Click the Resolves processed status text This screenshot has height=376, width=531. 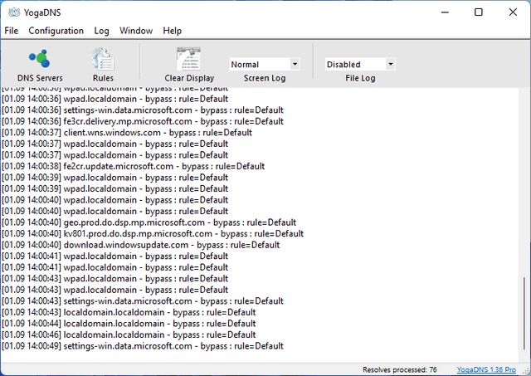[x=400, y=369]
